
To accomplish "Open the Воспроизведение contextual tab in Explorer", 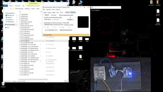I will click(33, 3).
